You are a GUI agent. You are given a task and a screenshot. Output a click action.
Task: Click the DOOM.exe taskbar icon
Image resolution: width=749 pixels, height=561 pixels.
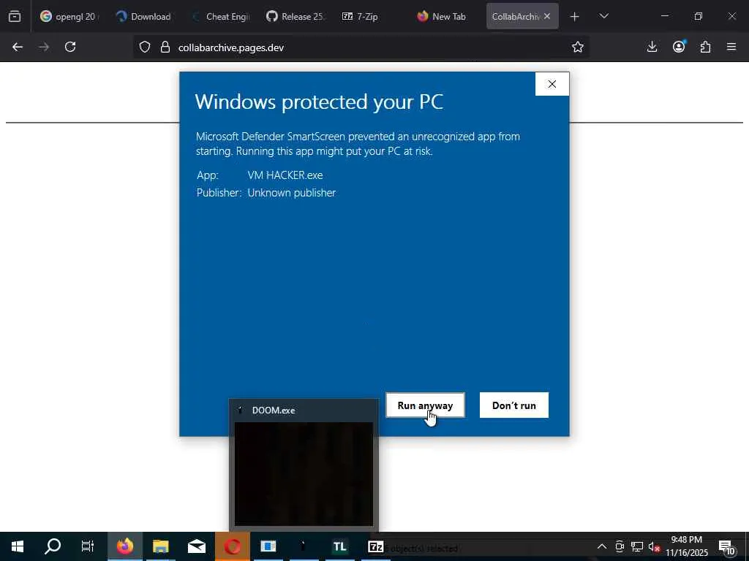[304, 546]
